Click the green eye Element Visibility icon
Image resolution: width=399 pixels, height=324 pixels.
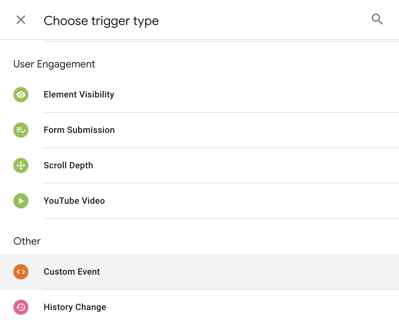(21, 95)
